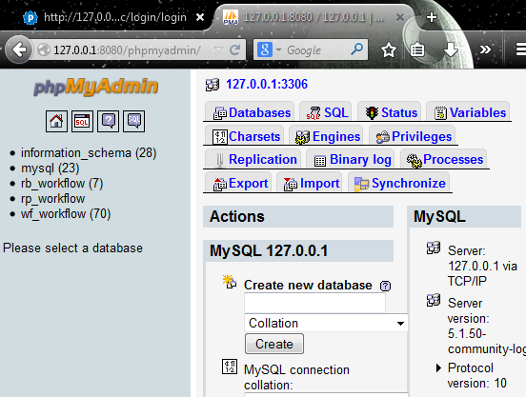This screenshot has height=397, width=526.
Task: Go to phpMyAdmin Home icon
Action: (x=56, y=121)
